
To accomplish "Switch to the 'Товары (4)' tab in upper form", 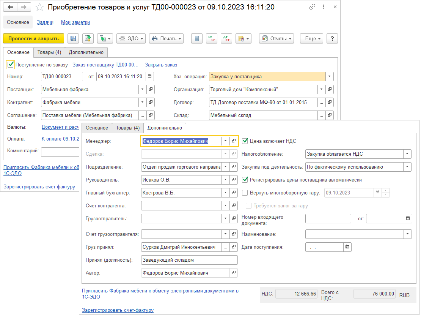I will coord(49,52).
